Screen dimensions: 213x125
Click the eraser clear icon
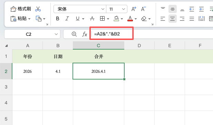pyautogui.click(x=144, y=19)
